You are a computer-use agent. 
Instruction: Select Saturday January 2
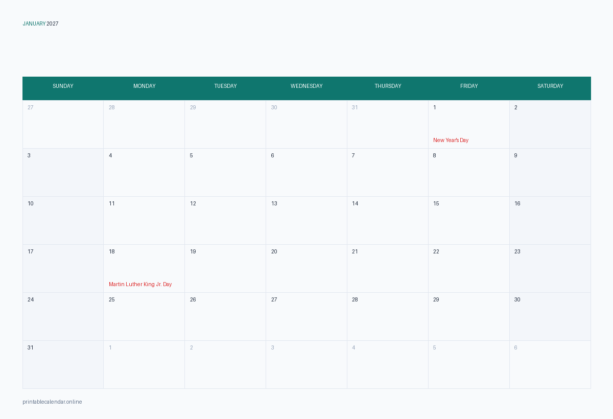516,108
